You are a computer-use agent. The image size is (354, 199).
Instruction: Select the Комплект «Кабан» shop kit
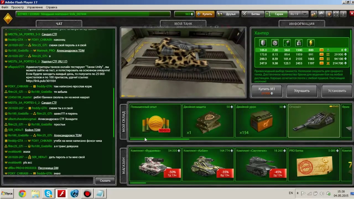point(208,164)
